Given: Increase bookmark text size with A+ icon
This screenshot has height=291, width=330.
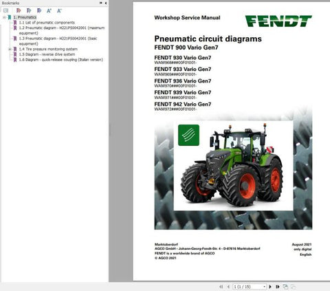Looking at the screenshot, I should coord(49,10).
